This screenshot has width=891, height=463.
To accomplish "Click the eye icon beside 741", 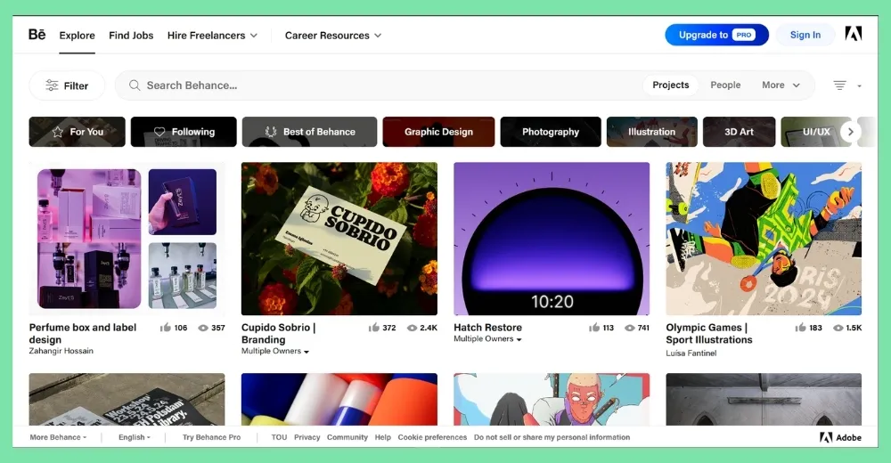I will (630, 328).
